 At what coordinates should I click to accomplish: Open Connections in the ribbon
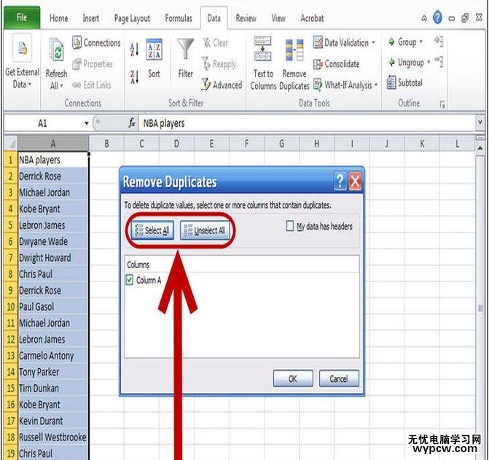pyautogui.click(x=96, y=43)
